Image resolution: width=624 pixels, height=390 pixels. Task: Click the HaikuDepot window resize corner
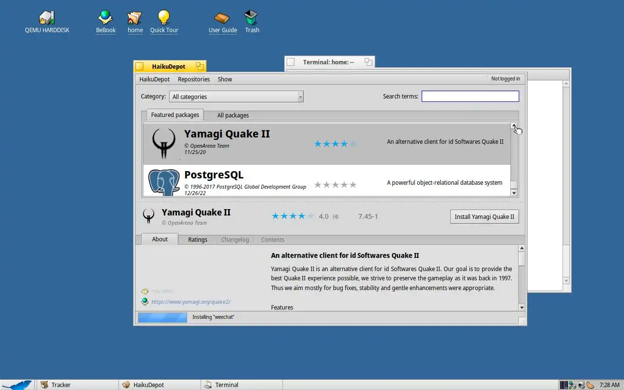[x=522, y=321]
